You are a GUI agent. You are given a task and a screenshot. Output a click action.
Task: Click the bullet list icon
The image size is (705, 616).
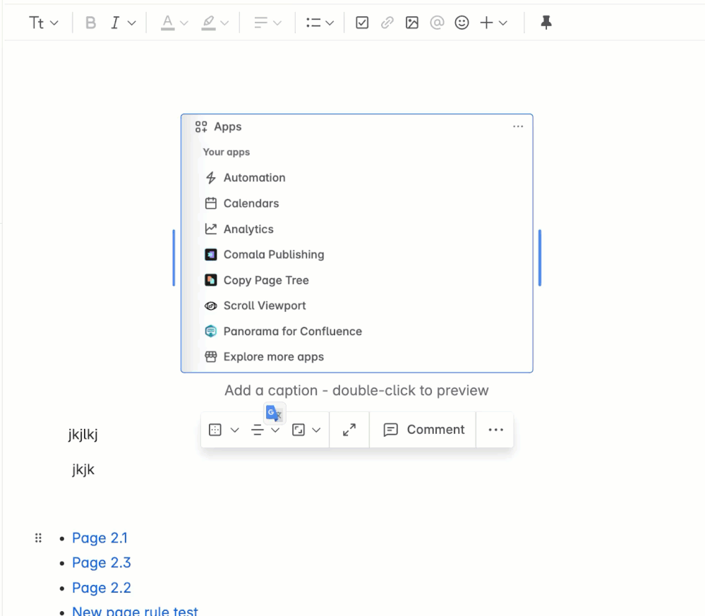(313, 23)
